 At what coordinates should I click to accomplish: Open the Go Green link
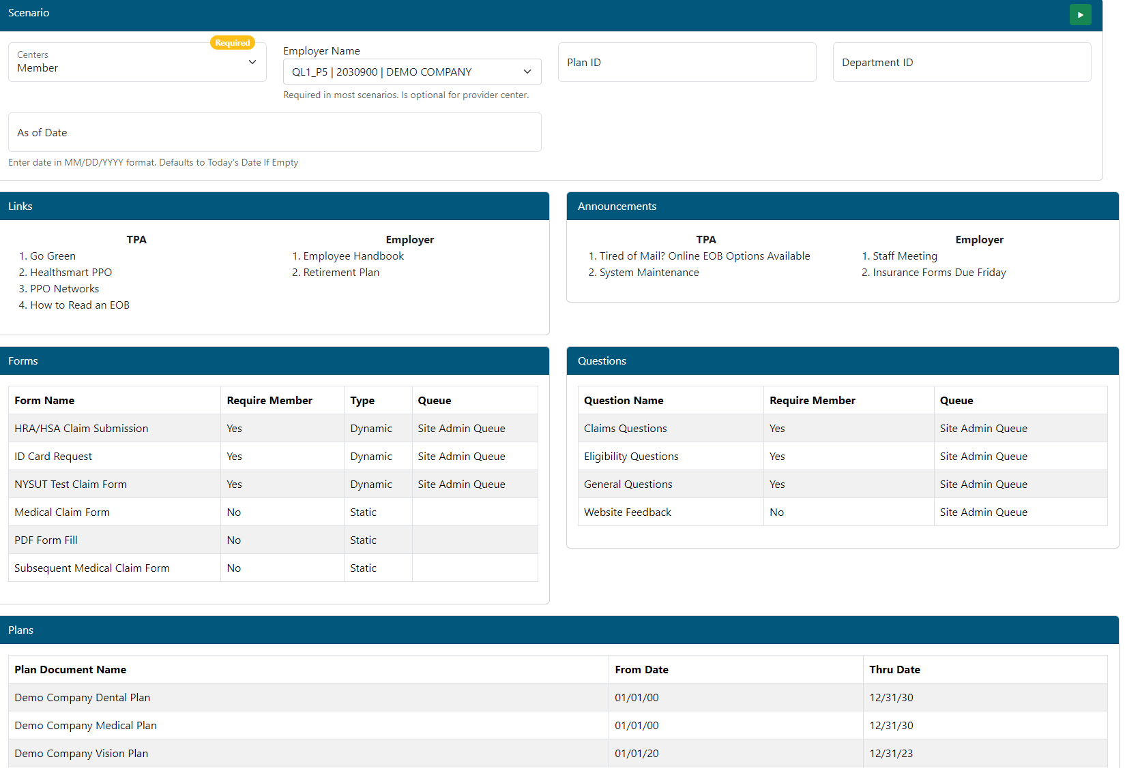(53, 256)
